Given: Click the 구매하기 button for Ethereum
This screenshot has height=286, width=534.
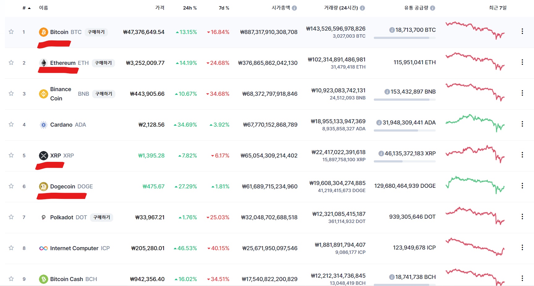Looking at the screenshot, I should coord(103,63).
